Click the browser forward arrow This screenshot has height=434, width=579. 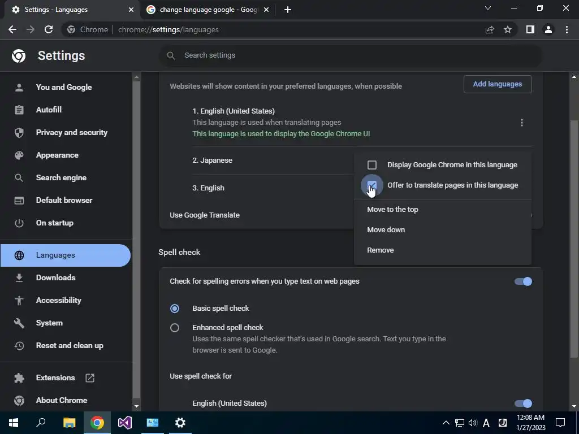31,29
